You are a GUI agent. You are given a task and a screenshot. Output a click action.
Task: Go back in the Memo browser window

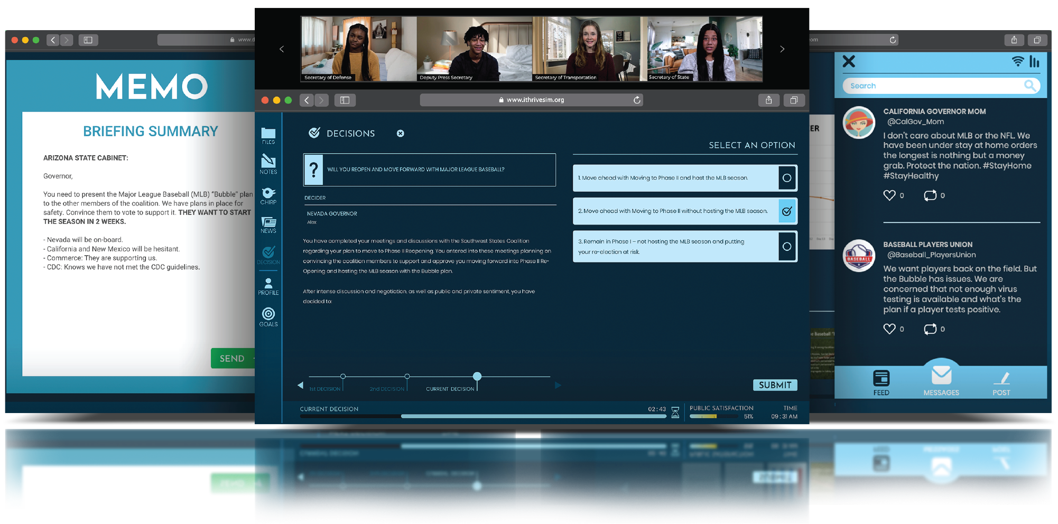tap(53, 40)
